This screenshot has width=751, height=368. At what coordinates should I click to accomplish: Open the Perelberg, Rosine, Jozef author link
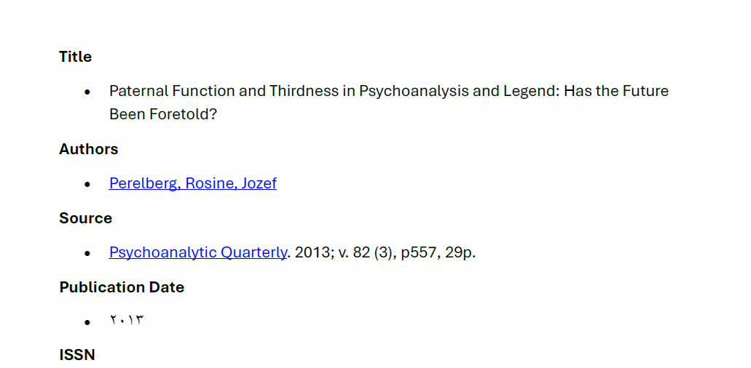tap(192, 183)
